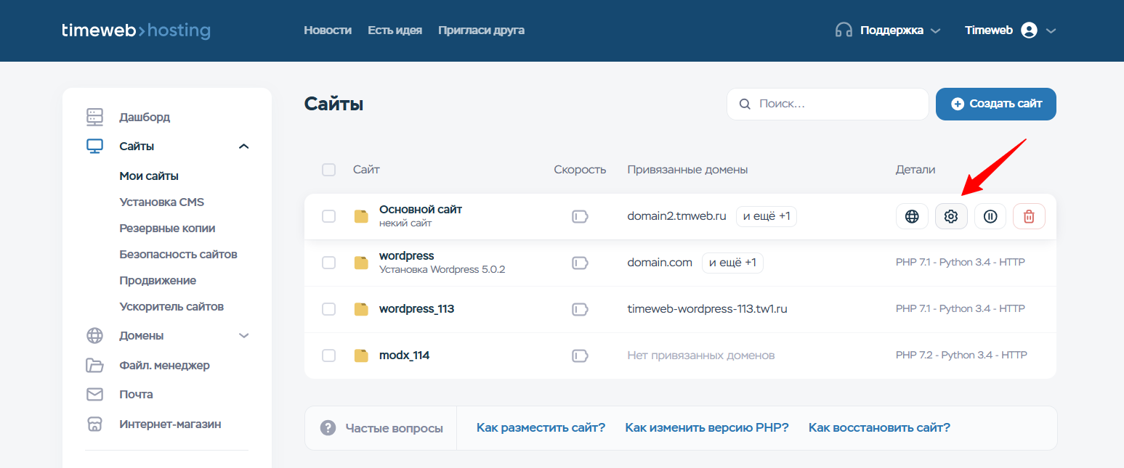
Task: Select Пригласи друга in the top menu
Action: coord(481,30)
